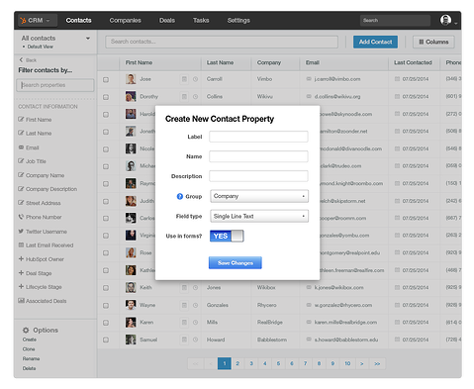Open the Tasks tab
This screenshot has height=389, width=474.
point(201,21)
